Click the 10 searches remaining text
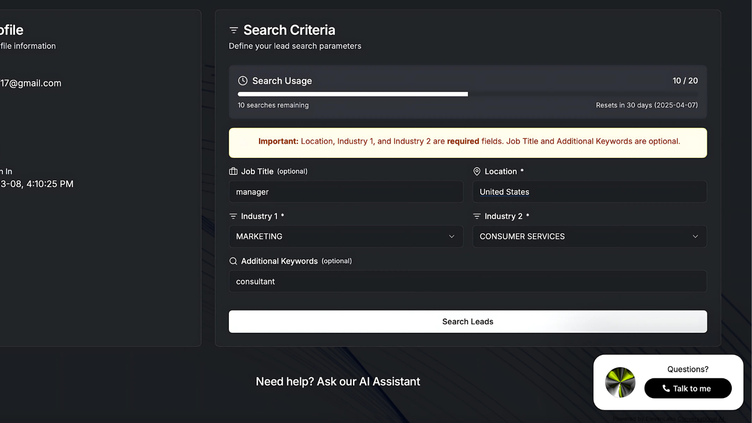Screen dimensions: 752x423 273,105
